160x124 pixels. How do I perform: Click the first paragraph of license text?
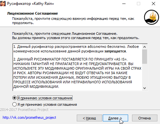(x=76, y=49)
